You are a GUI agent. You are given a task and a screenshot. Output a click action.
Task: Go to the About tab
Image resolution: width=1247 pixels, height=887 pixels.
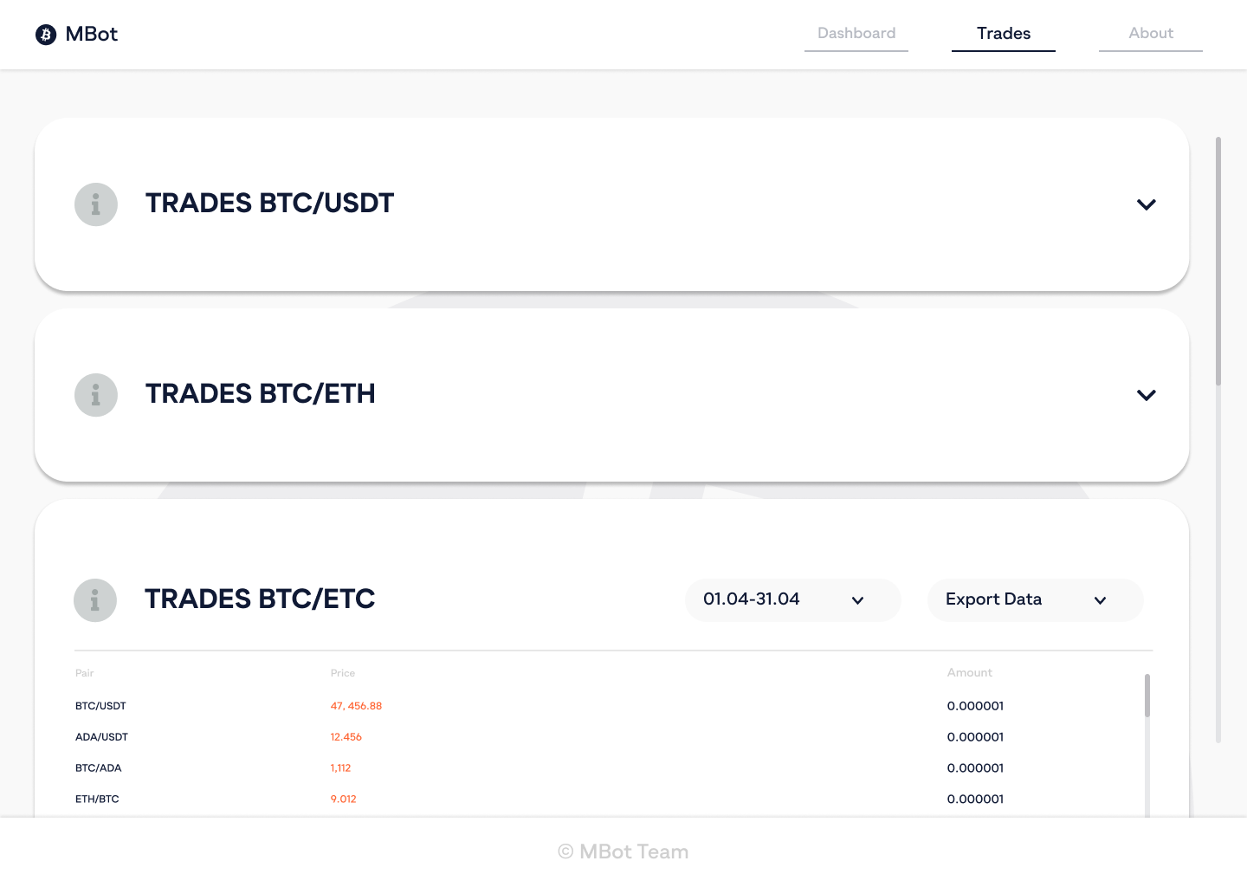pyautogui.click(x=1151, y=34)
